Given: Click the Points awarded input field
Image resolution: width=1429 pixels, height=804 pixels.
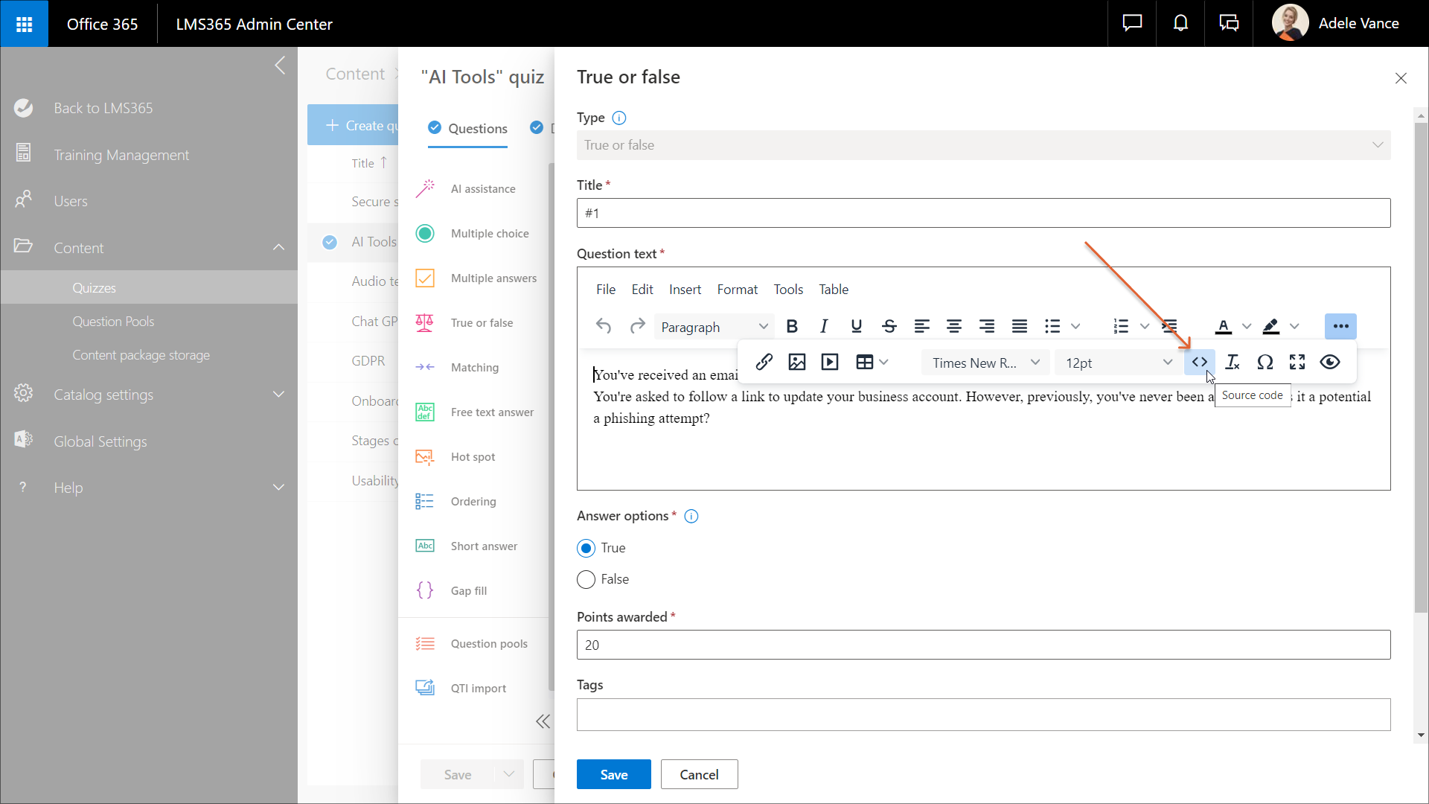Looking at the screenshot, I should (982, 645).
